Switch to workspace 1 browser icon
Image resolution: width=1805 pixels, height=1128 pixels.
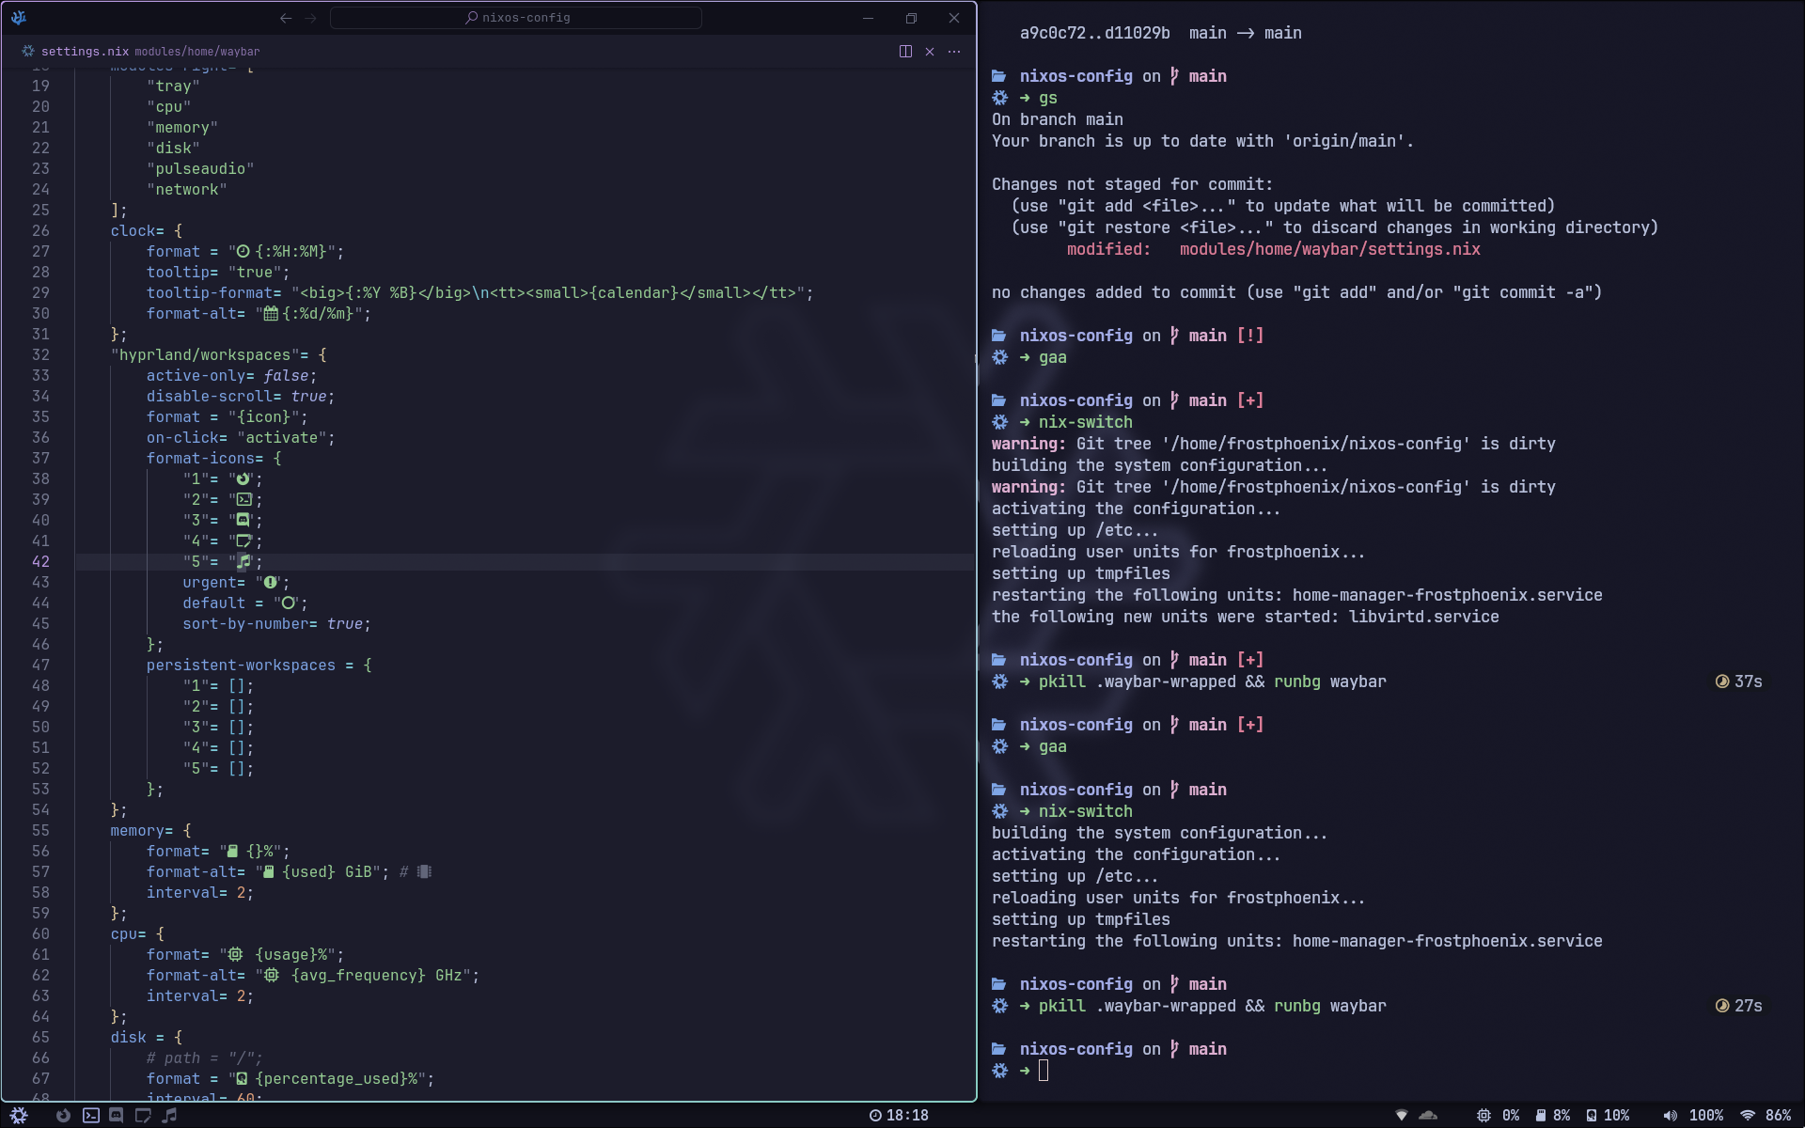coord(63,1115)
